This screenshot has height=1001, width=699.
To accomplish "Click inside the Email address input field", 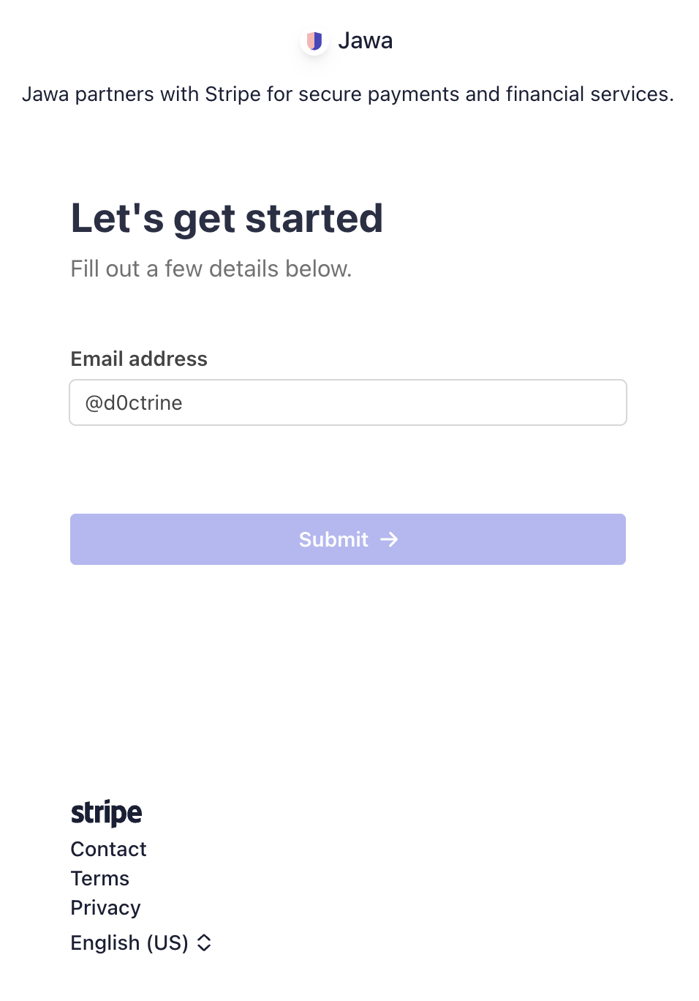I will coord(347,402).
